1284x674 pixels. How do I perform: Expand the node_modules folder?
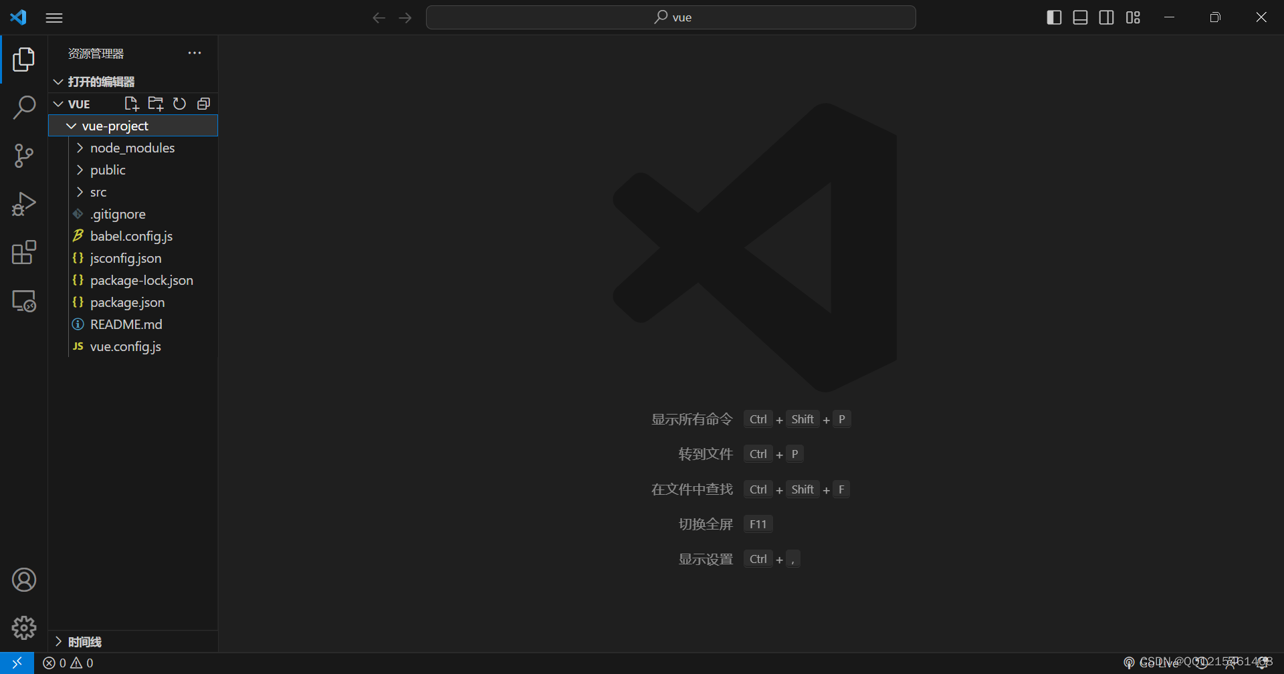133,148
